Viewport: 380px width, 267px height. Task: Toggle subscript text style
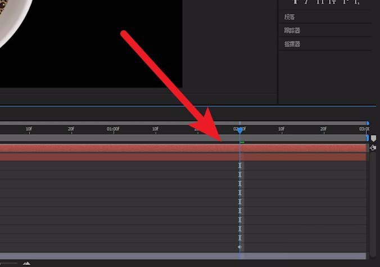point(356,2)
